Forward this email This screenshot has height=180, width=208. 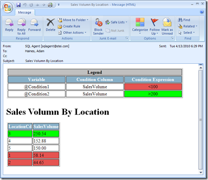coord(35,25)
